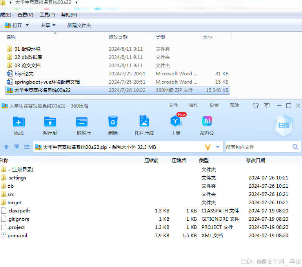
Task: Select the biye论文 Word document
Action: point(20,74)
